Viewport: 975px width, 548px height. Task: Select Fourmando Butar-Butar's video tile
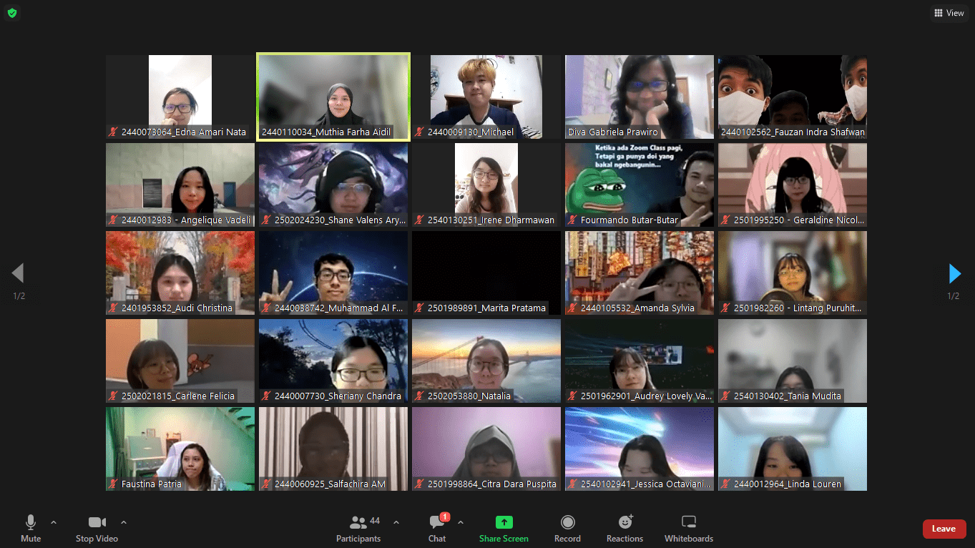pos(640,185)
